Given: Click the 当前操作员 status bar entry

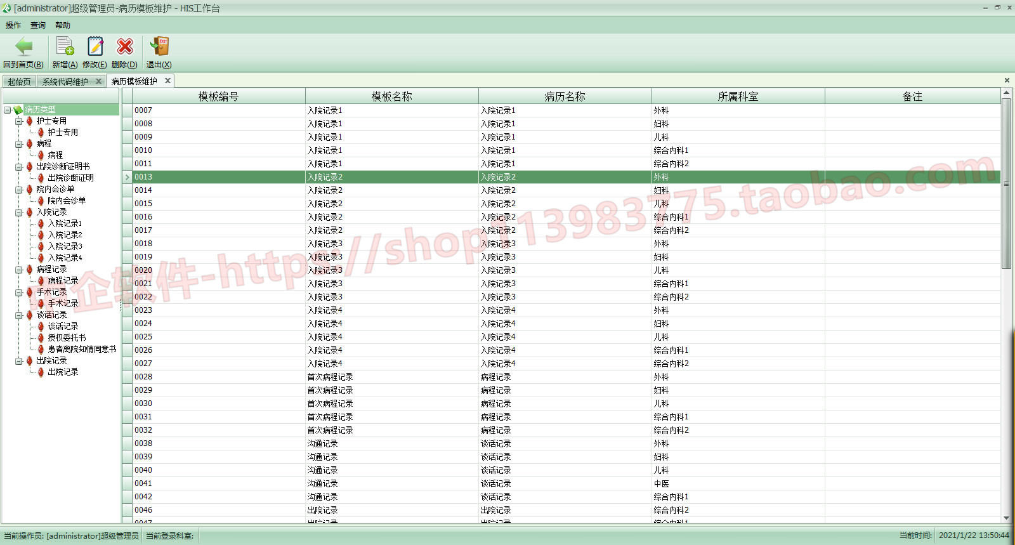Looking at the screenshot, I should click(x=71, y=536).
